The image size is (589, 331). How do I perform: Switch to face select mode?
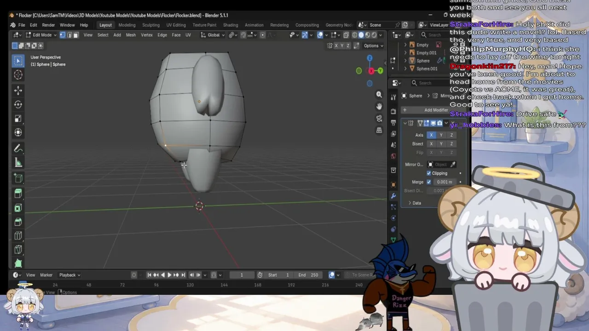tap(76, 35)
